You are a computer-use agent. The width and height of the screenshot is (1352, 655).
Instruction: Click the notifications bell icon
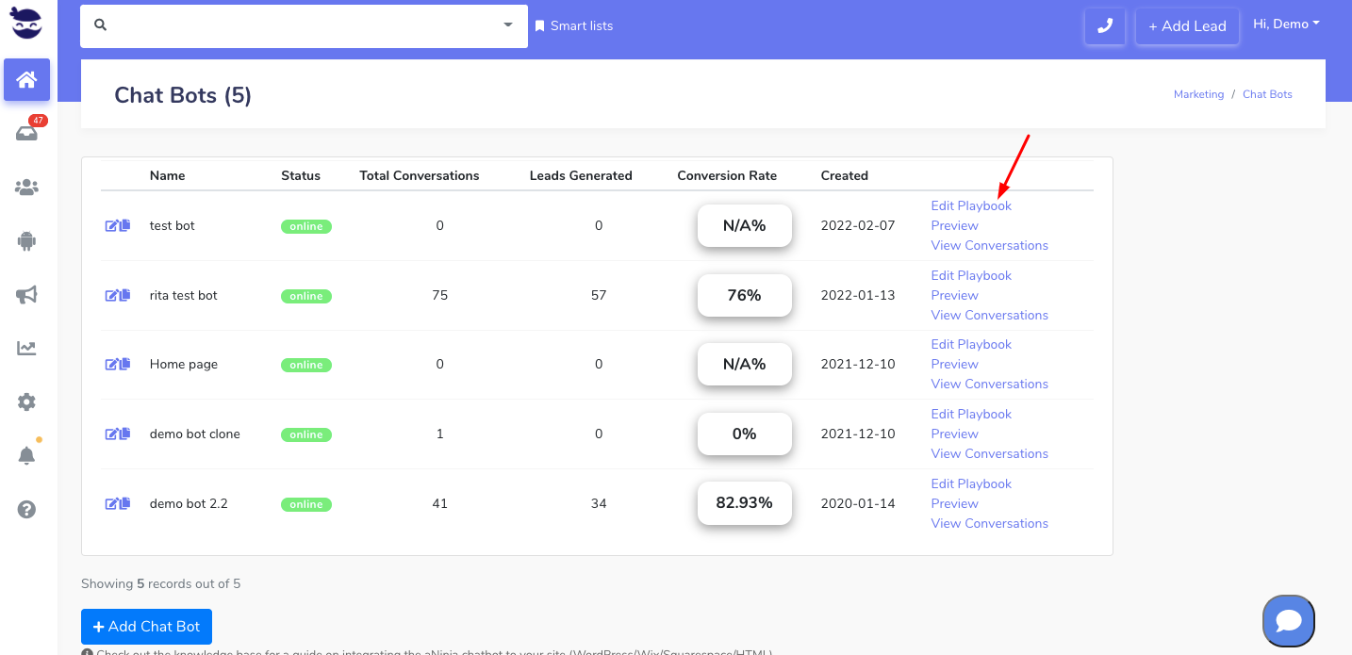(26, 456)
